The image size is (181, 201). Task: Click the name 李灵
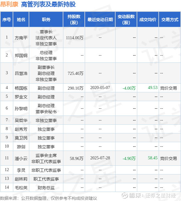(x=21, y=170)
